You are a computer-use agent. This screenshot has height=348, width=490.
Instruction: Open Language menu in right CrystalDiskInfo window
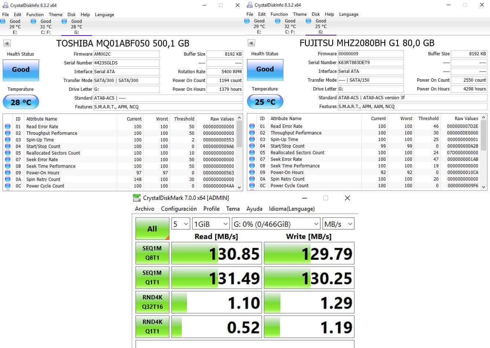click(349, 14)
